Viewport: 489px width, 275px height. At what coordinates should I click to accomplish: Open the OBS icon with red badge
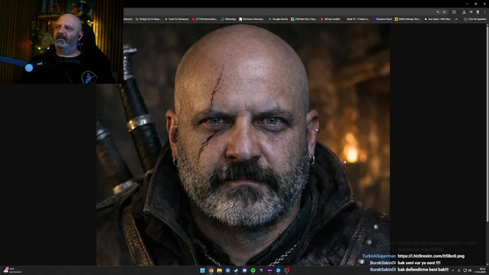[287, 270]
